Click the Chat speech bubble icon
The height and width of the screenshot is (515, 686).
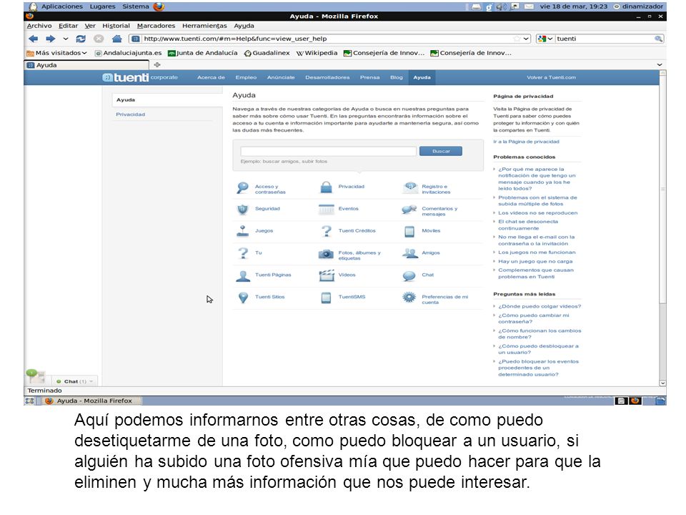(x=409, y=276)
